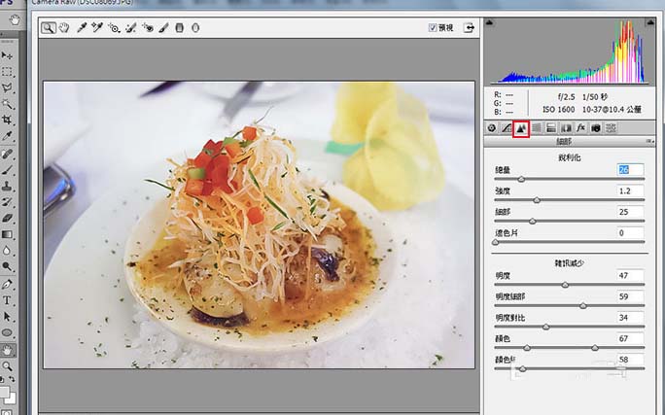Select the Hand tool in Camera Raw toolbar
The height and width of the screenshot is (415, 665).
[64, 28]
